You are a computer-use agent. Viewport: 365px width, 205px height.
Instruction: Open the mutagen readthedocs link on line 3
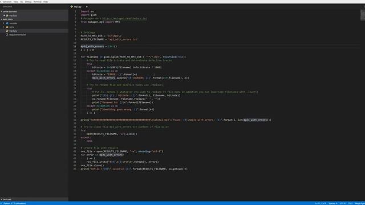[124, 18]
